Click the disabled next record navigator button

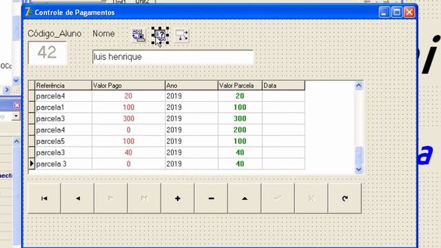(111, 198)
